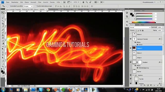
Task: Hide the Gradient layer
Action: click(x=131, y=62)
